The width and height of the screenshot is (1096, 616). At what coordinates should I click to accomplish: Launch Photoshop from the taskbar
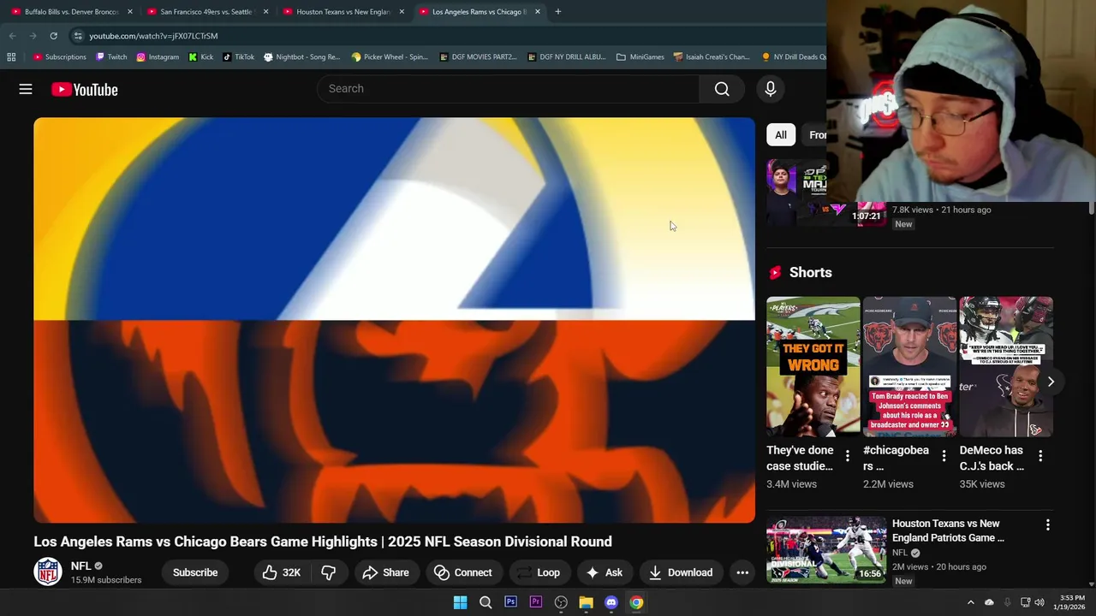tap(510, 602)
